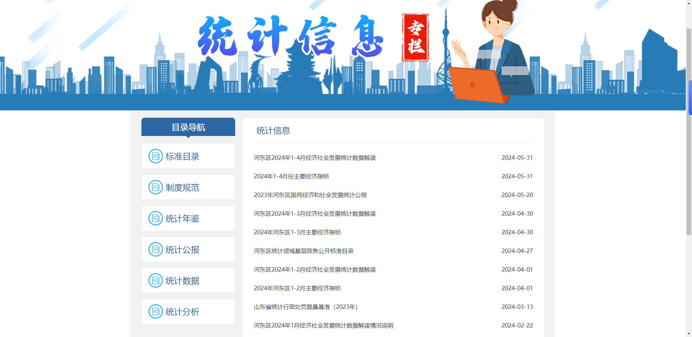Click the document icon beside 统计年鉴

coord(155,218)
